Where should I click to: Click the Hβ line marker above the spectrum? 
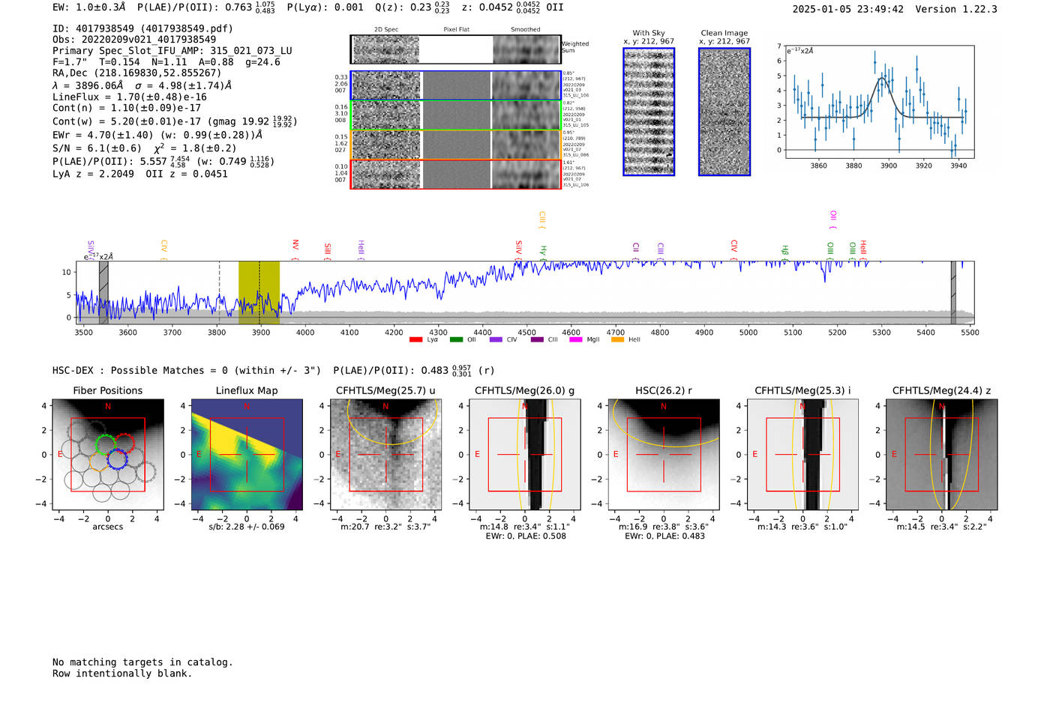click(785, 252)
